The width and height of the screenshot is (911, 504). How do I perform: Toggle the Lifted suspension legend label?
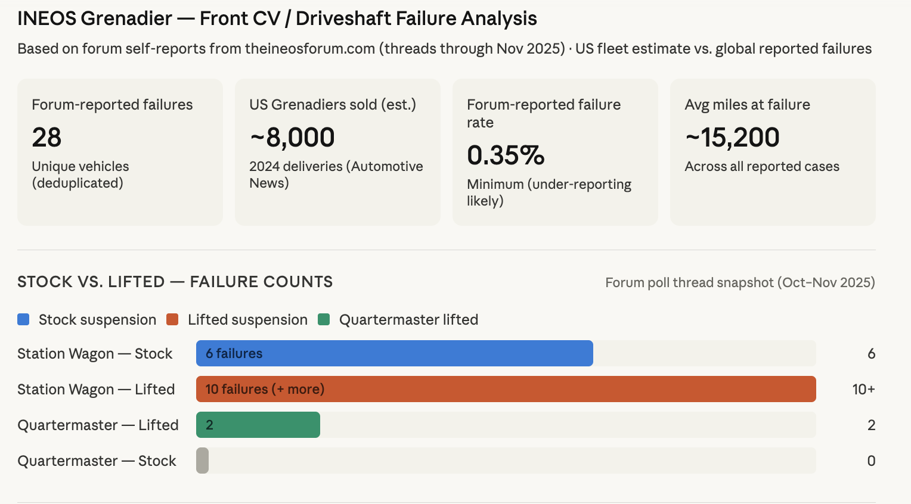[x=247, y=320]
